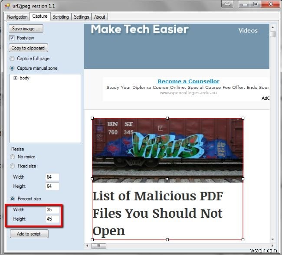Image resolution: width=282 pixels, height=255 pixels.
Task: Expand the body tree node
Action: [x=16, y=78]
